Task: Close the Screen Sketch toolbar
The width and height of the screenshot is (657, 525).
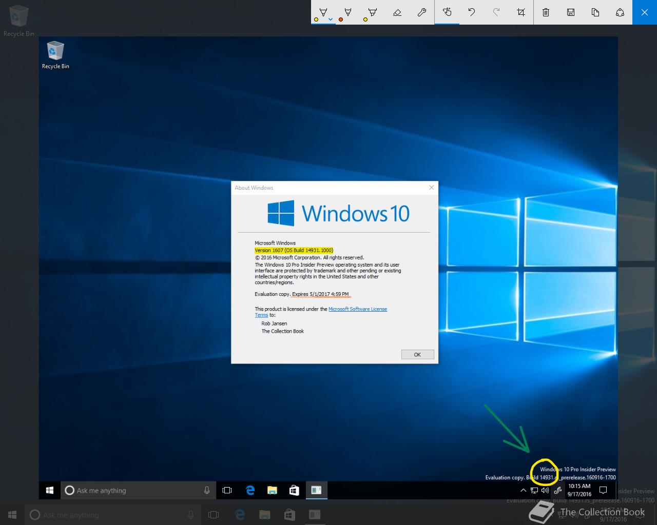Action: coord(645,12)
